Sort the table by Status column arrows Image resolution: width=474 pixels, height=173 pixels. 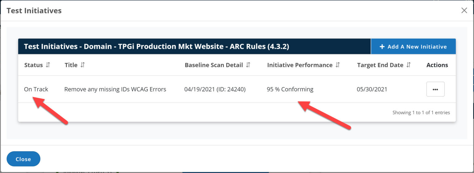click(x=48, y=65)
